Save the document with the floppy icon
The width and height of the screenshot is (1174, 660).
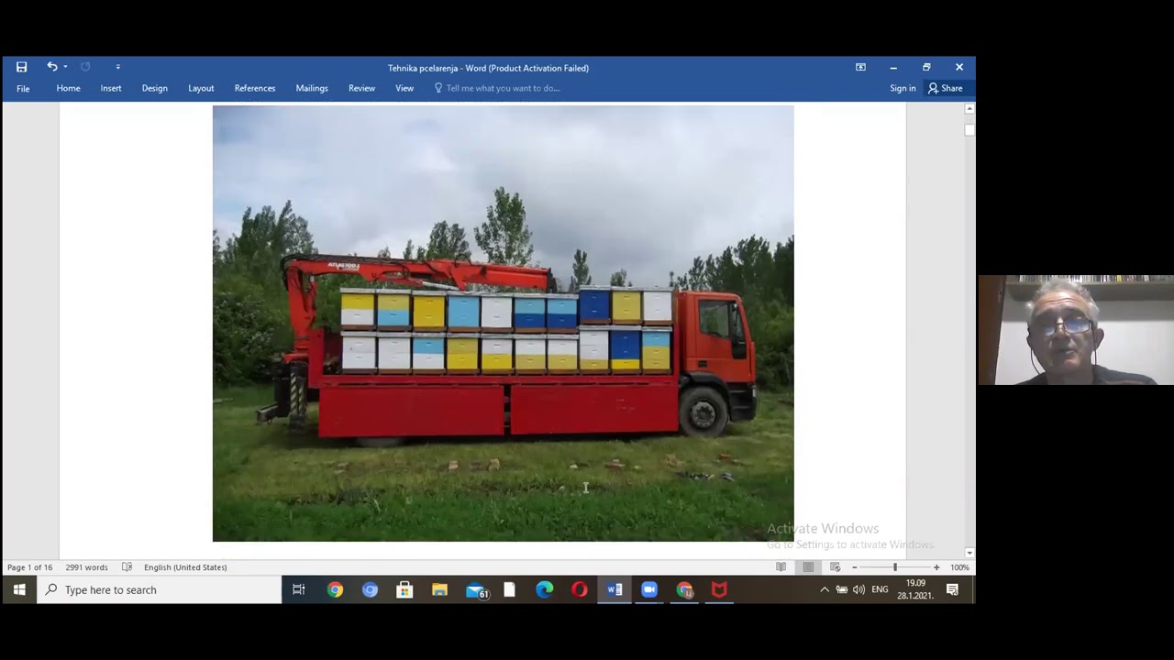21,67
